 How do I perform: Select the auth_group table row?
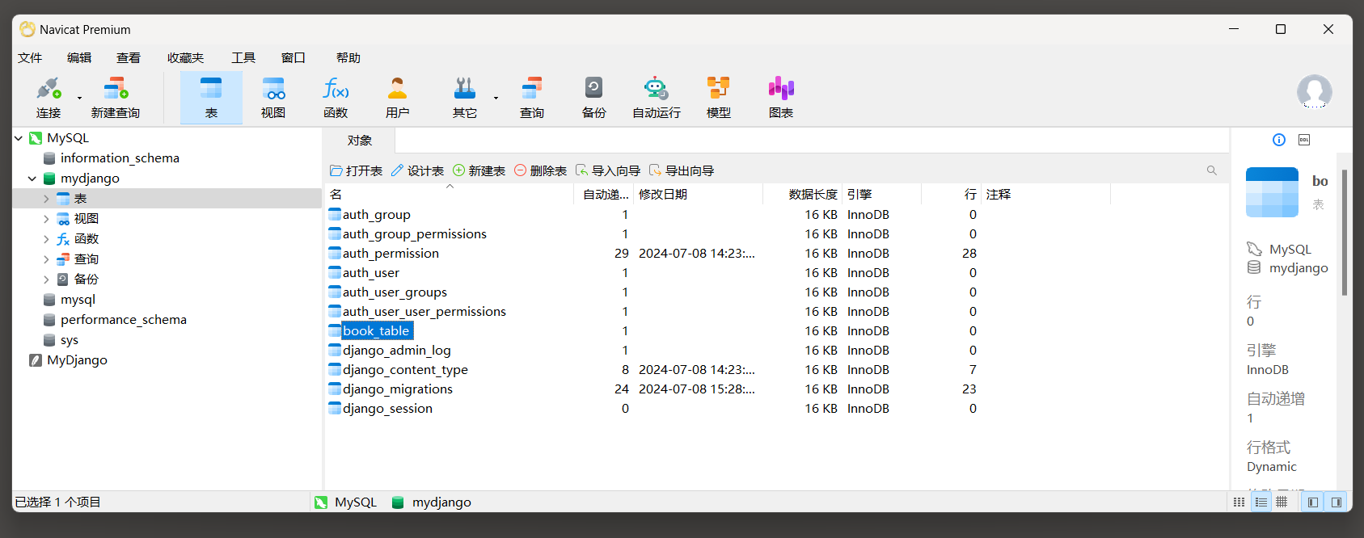[377, 215]
